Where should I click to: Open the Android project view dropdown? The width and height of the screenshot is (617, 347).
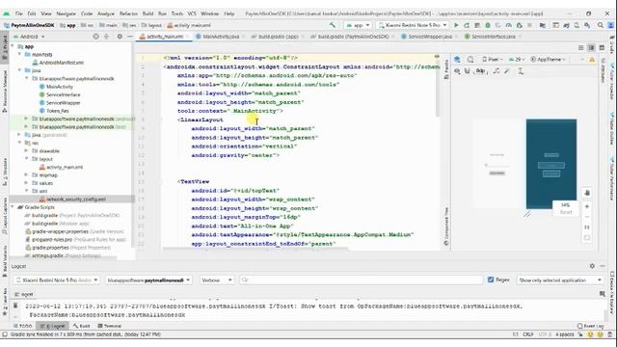29,37
